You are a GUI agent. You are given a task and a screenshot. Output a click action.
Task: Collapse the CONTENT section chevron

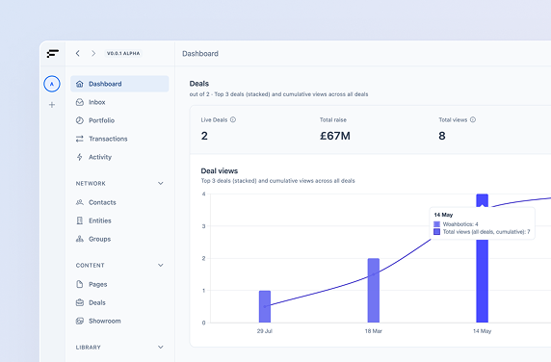point(161,265)
